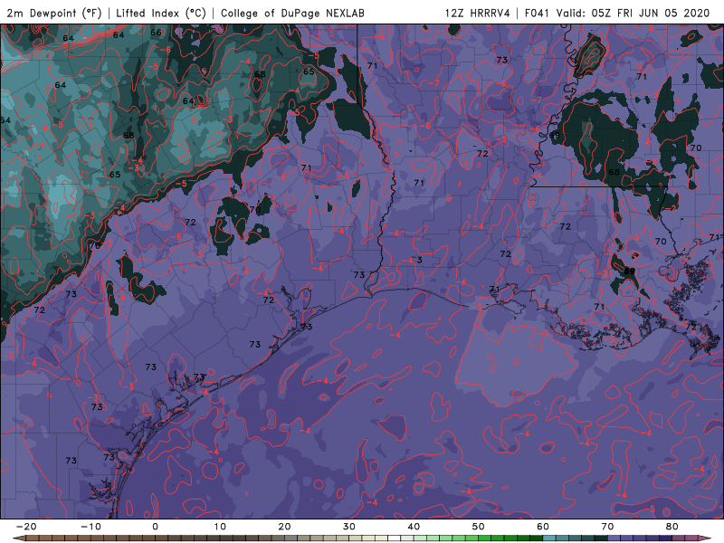
Task: Click the "2m Dewpoint (°F)" title text
Action: coord(53,13)
